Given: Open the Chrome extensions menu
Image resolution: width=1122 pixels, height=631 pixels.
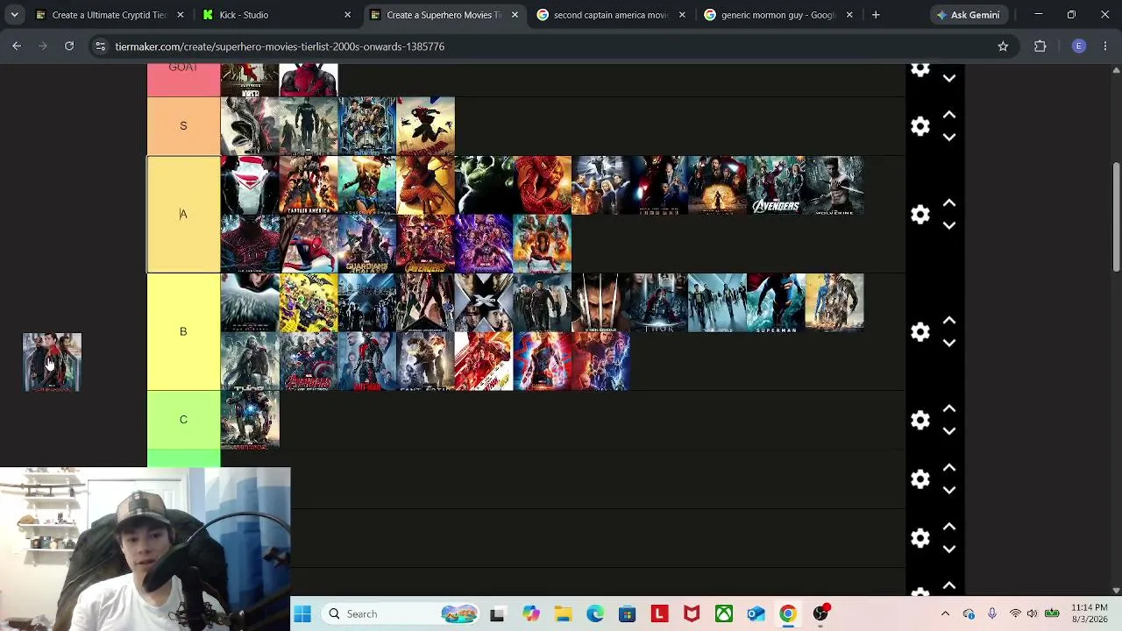Looking at the screenshot, I should click(x=1040, y=46).
